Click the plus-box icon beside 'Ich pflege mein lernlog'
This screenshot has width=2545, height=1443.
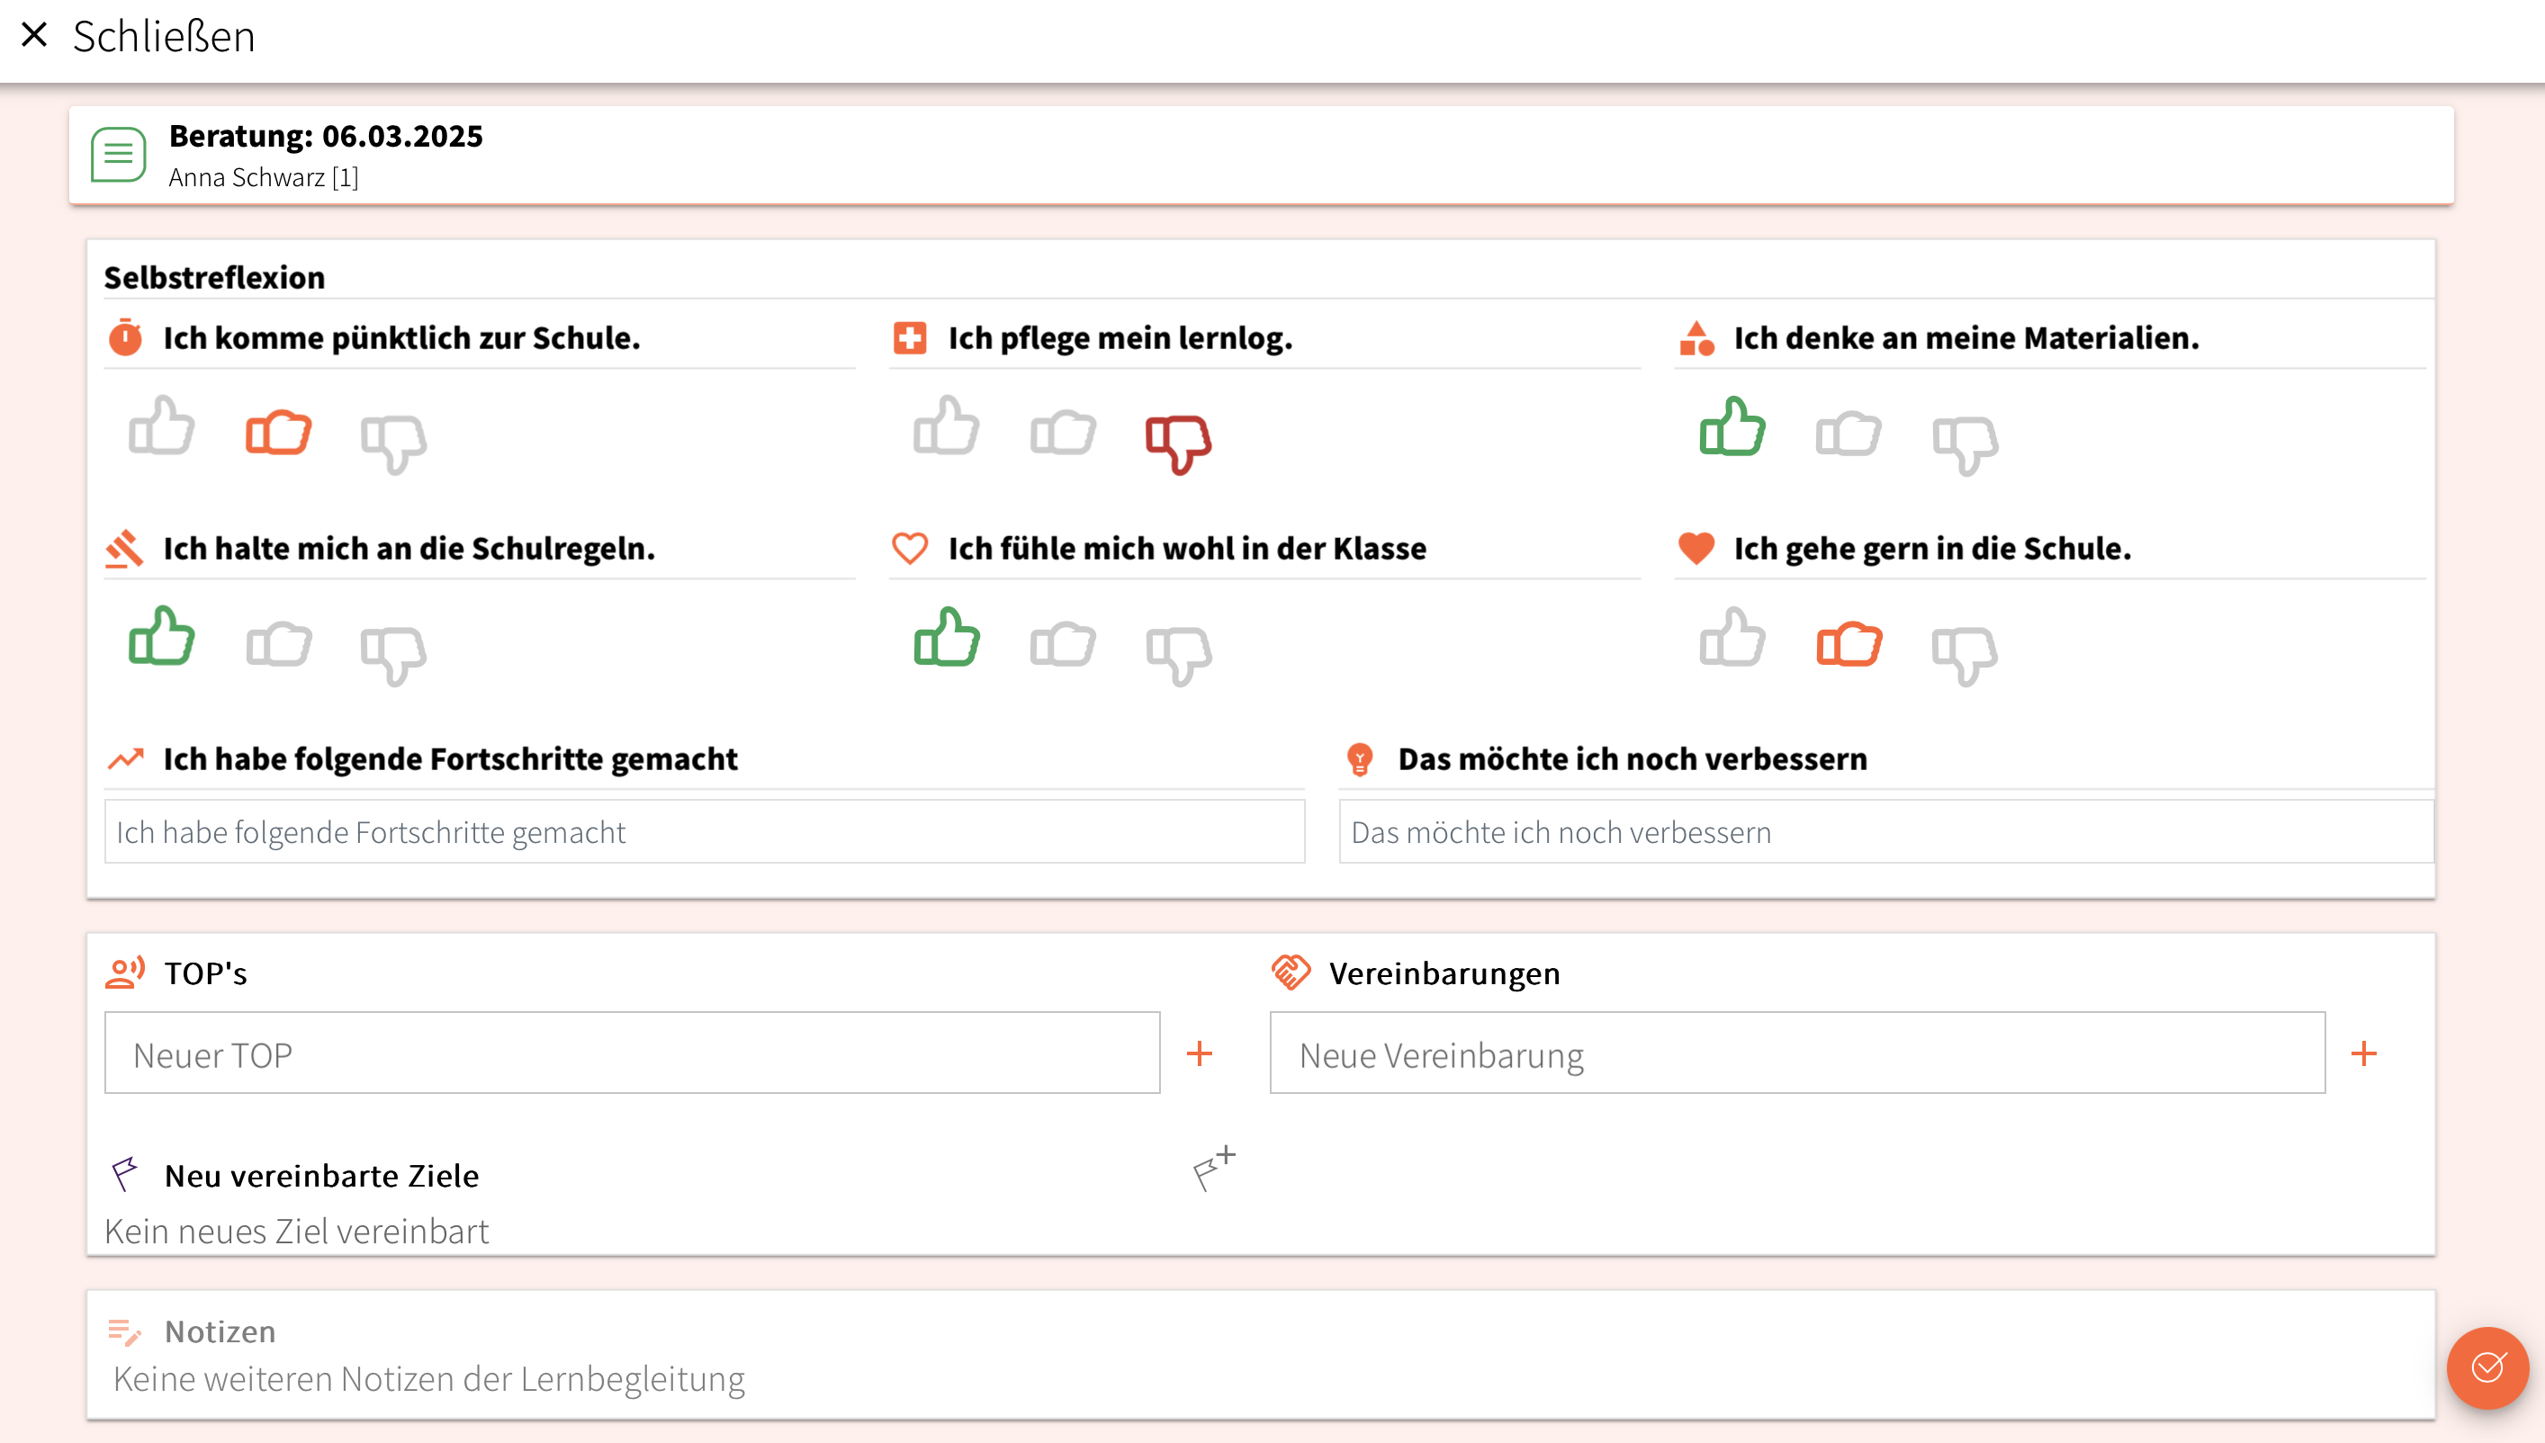(909, 338)
